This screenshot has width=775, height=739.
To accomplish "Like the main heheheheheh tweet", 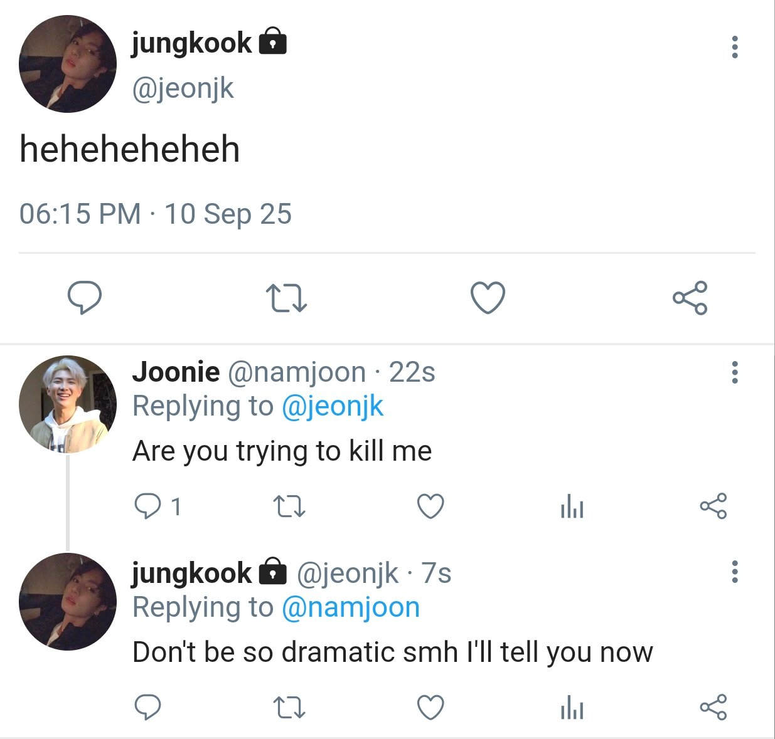I will (488, 297).
